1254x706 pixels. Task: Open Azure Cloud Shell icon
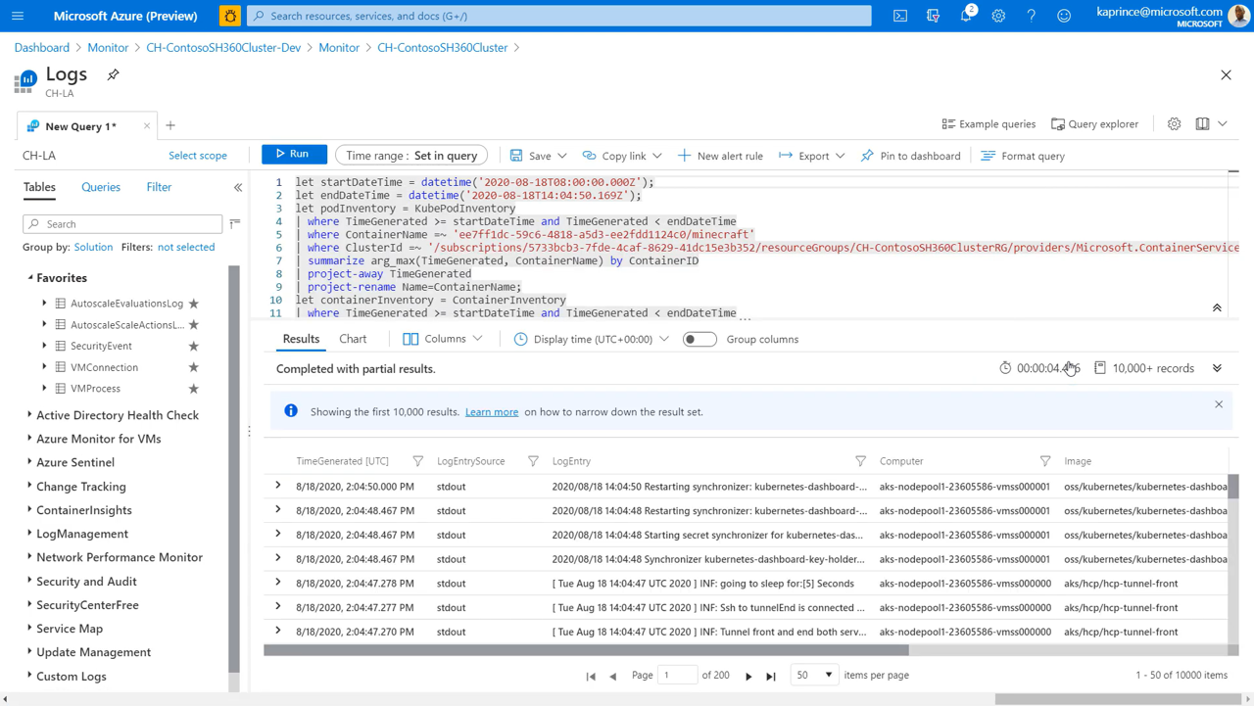point(899,16)
